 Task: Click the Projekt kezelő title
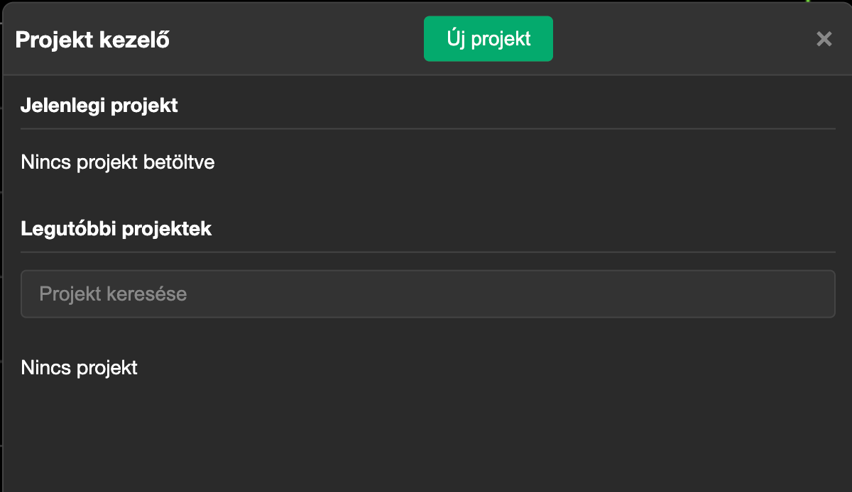(x=92, y=40)
